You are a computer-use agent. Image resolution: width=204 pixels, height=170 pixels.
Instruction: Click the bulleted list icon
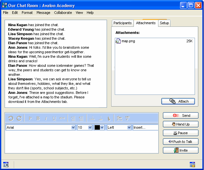[x=81, y=118]
